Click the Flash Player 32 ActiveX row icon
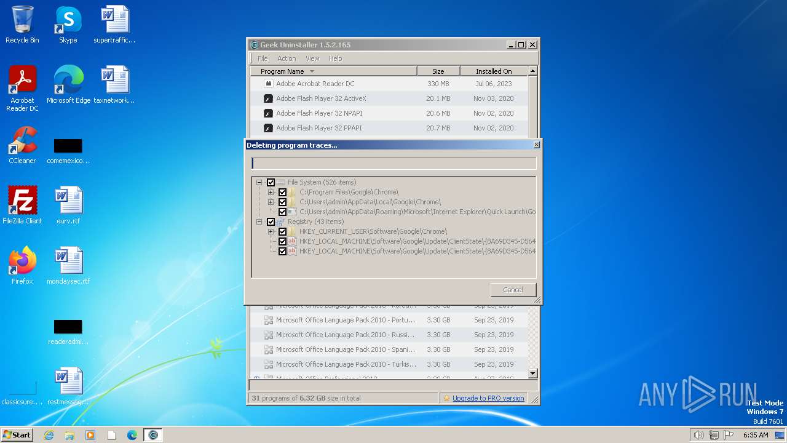The width and height of the screenshot is (787, 443). pyautogui.click(x=268, y=98)
